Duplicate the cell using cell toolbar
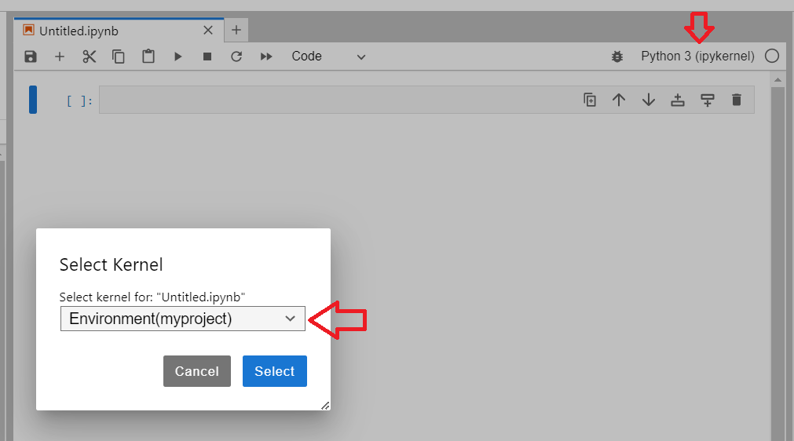Screen dimensions: 794x441 (x=590, y=100)
